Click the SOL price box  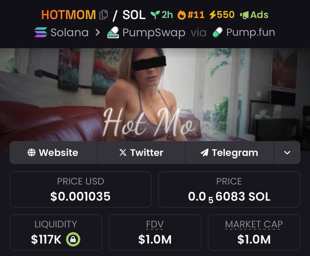(229, 190)
